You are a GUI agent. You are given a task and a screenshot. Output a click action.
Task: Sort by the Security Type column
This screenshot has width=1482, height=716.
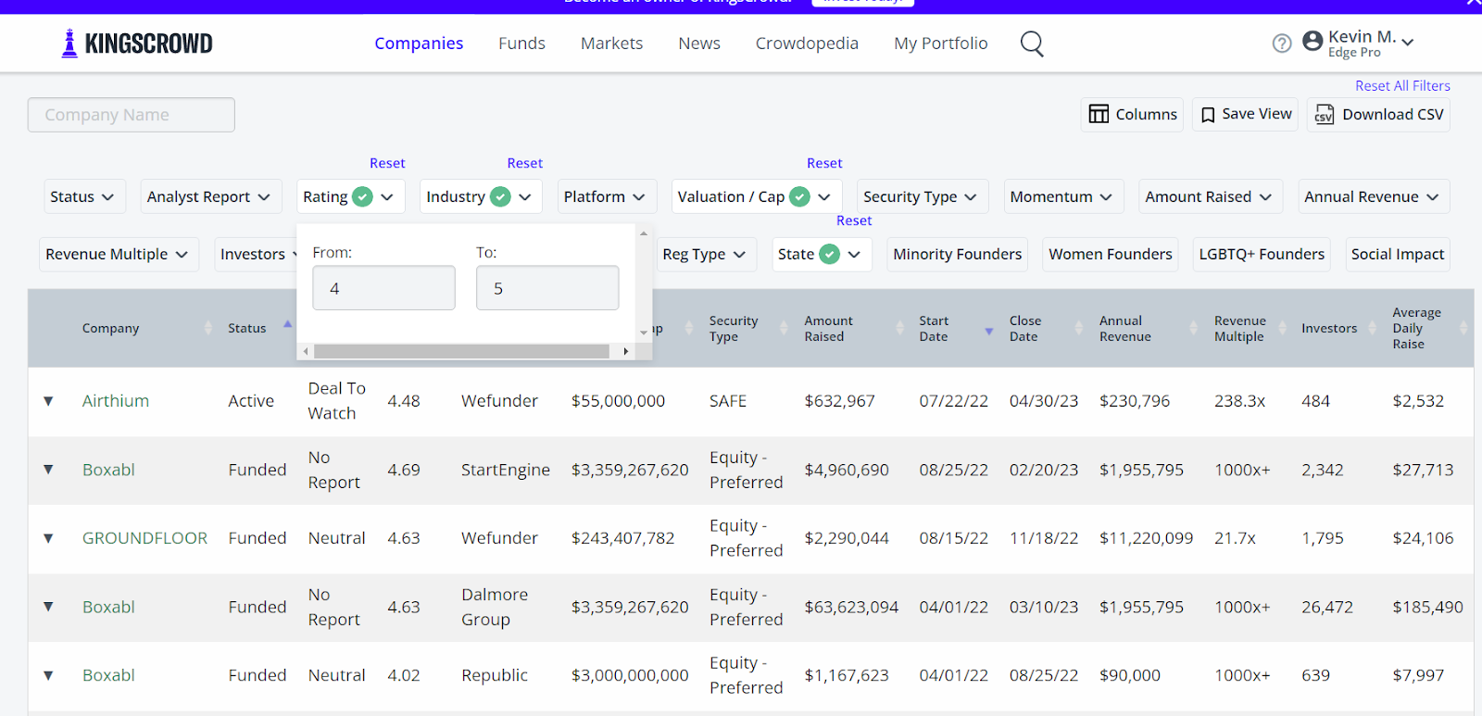pos(734,328)
